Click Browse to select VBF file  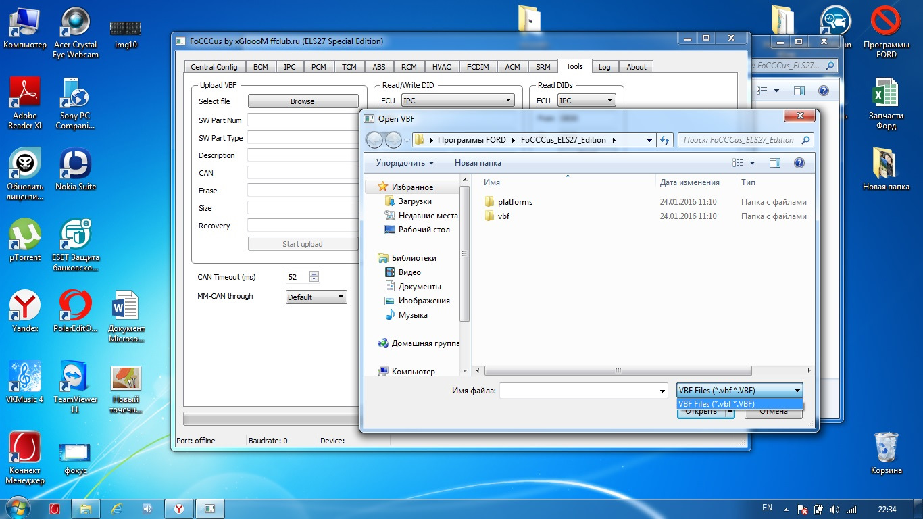pyautogui.click(x=303, y=101)
